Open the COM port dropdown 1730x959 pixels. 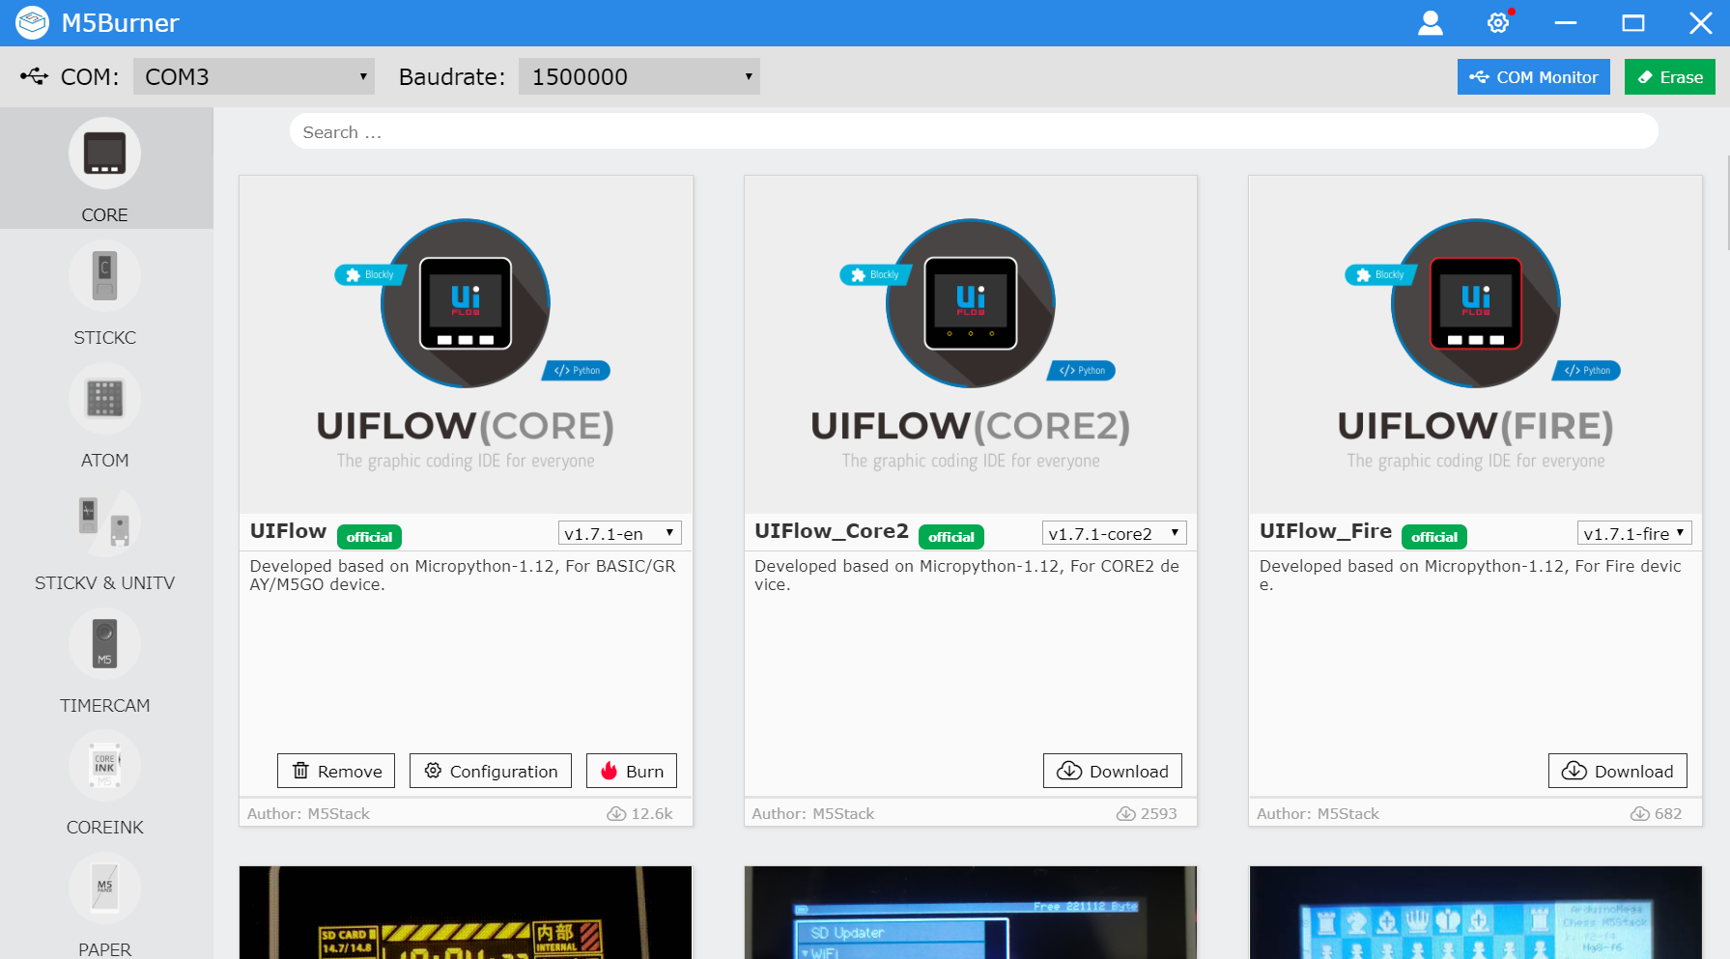tap(254, 76)
